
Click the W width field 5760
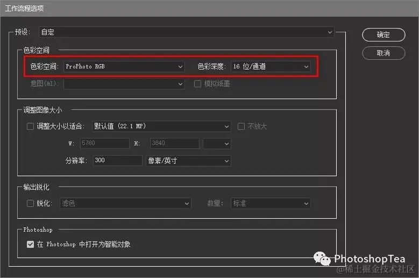(x=105, y=143)
